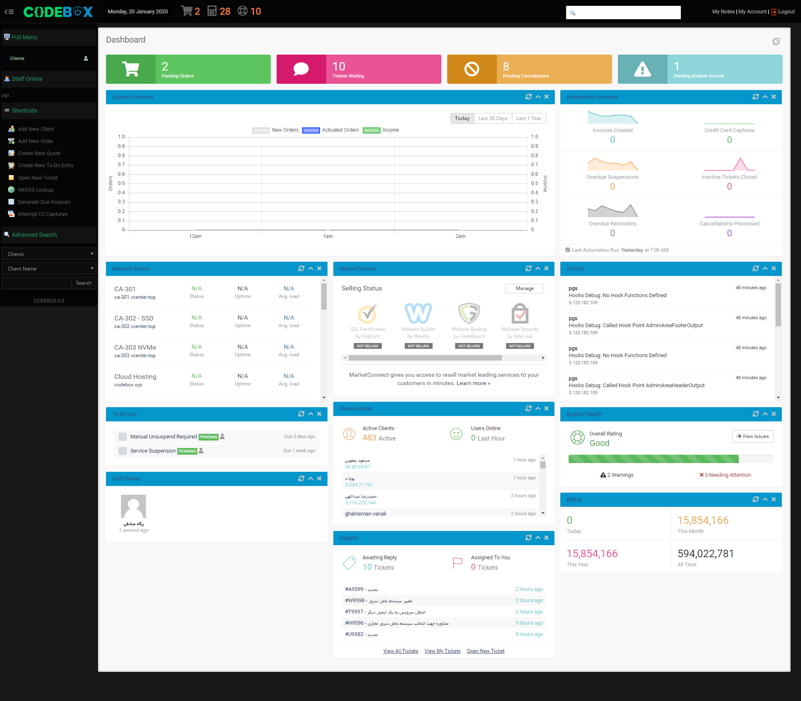This screenshot has width=801, height=701.
Task: Refresh the Billing panel
Action: click(x=755, y=499)
